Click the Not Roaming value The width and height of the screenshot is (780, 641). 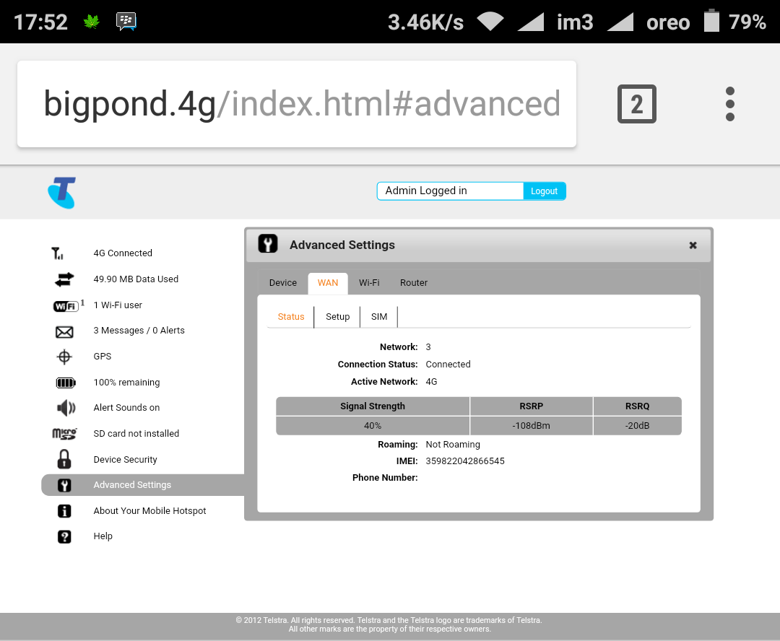[x=453, y=445]
